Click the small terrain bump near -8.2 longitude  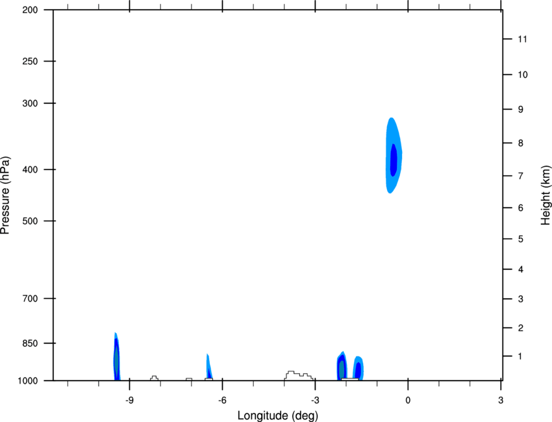(x=154, y=378)
